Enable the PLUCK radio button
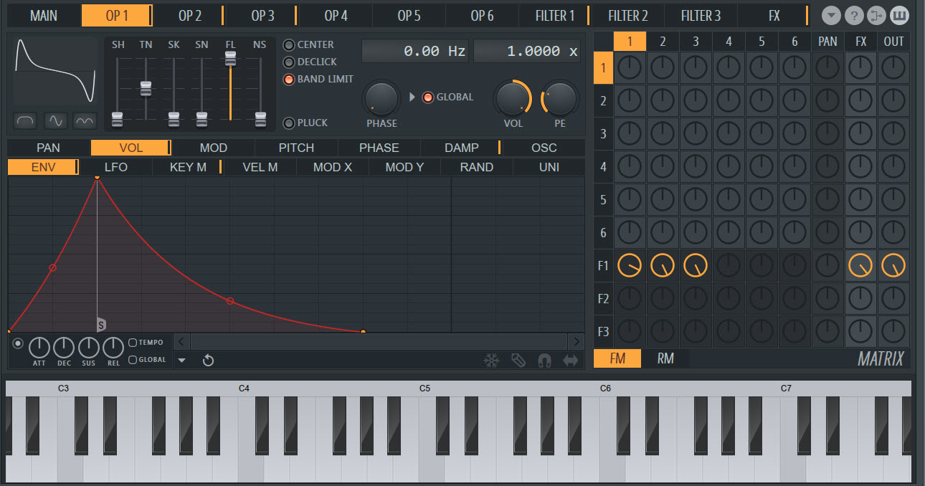Screen dimensions: 925x486 click(x=290, y=123)
